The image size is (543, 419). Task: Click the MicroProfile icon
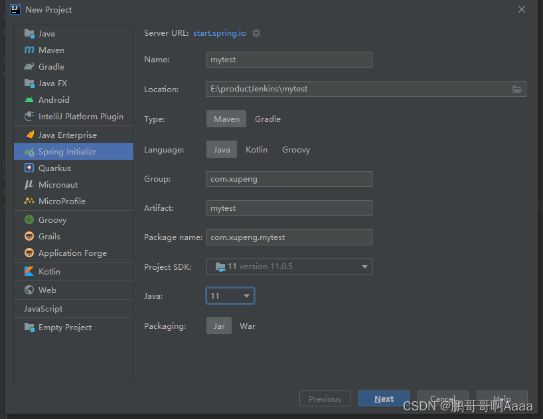click(x=29, y=201)
